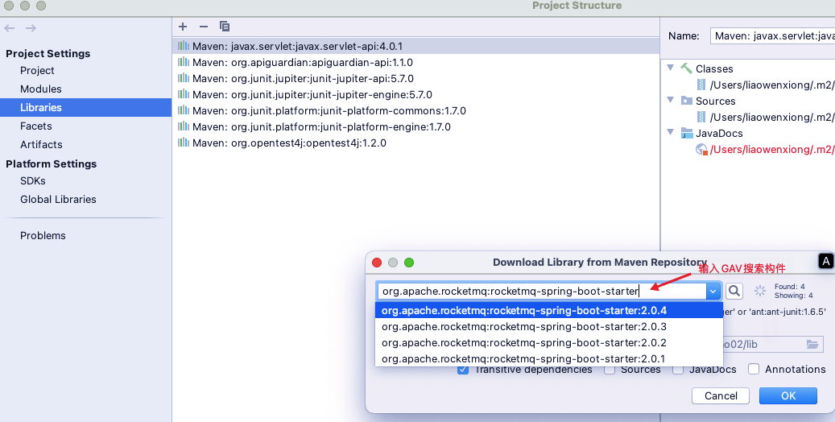Click the Cancel button
The height and width of the screenshot is (422, 835).
721,396
